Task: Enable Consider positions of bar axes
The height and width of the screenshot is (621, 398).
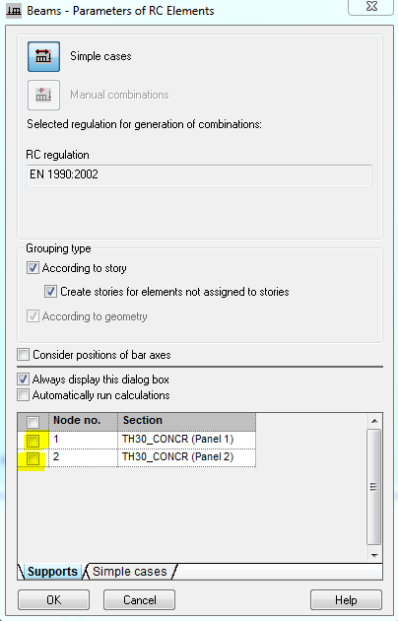Action: click(24, 355)
